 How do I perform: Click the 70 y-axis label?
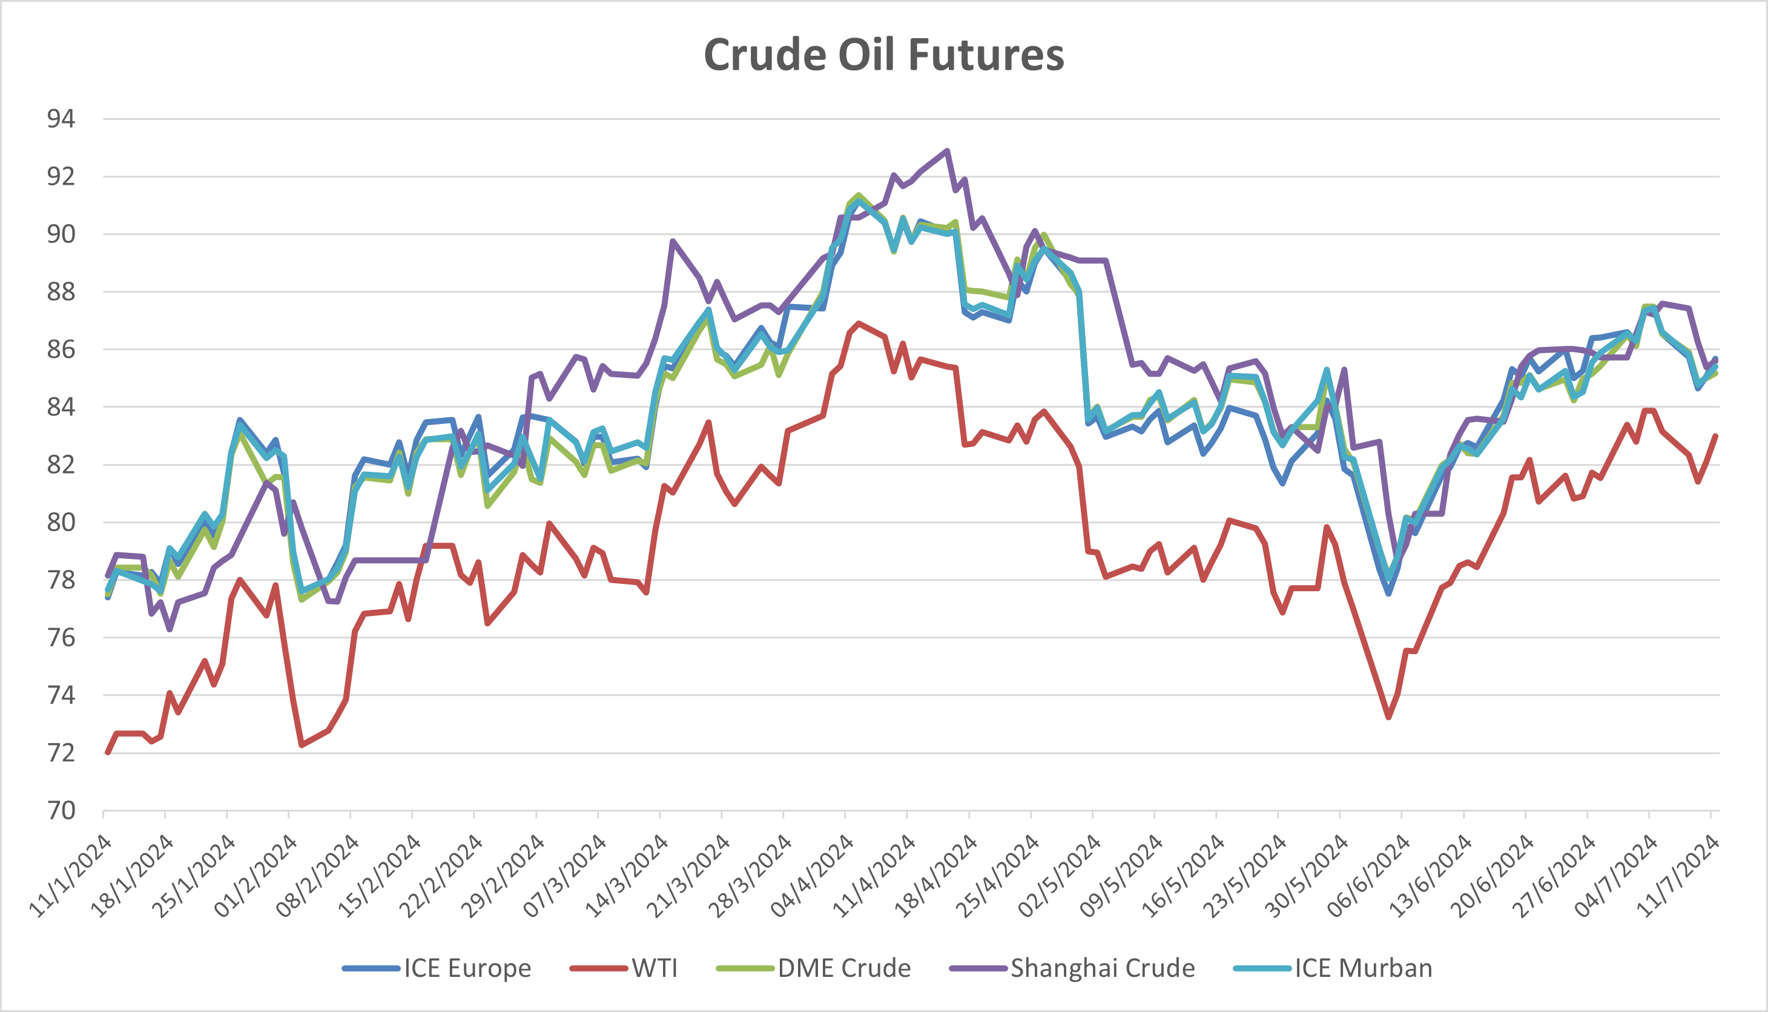(61, 810)
